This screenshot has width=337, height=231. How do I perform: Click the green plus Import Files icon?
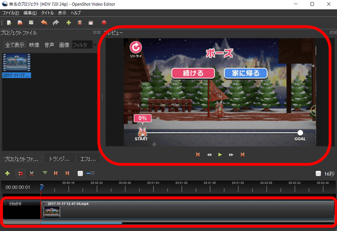69,23
